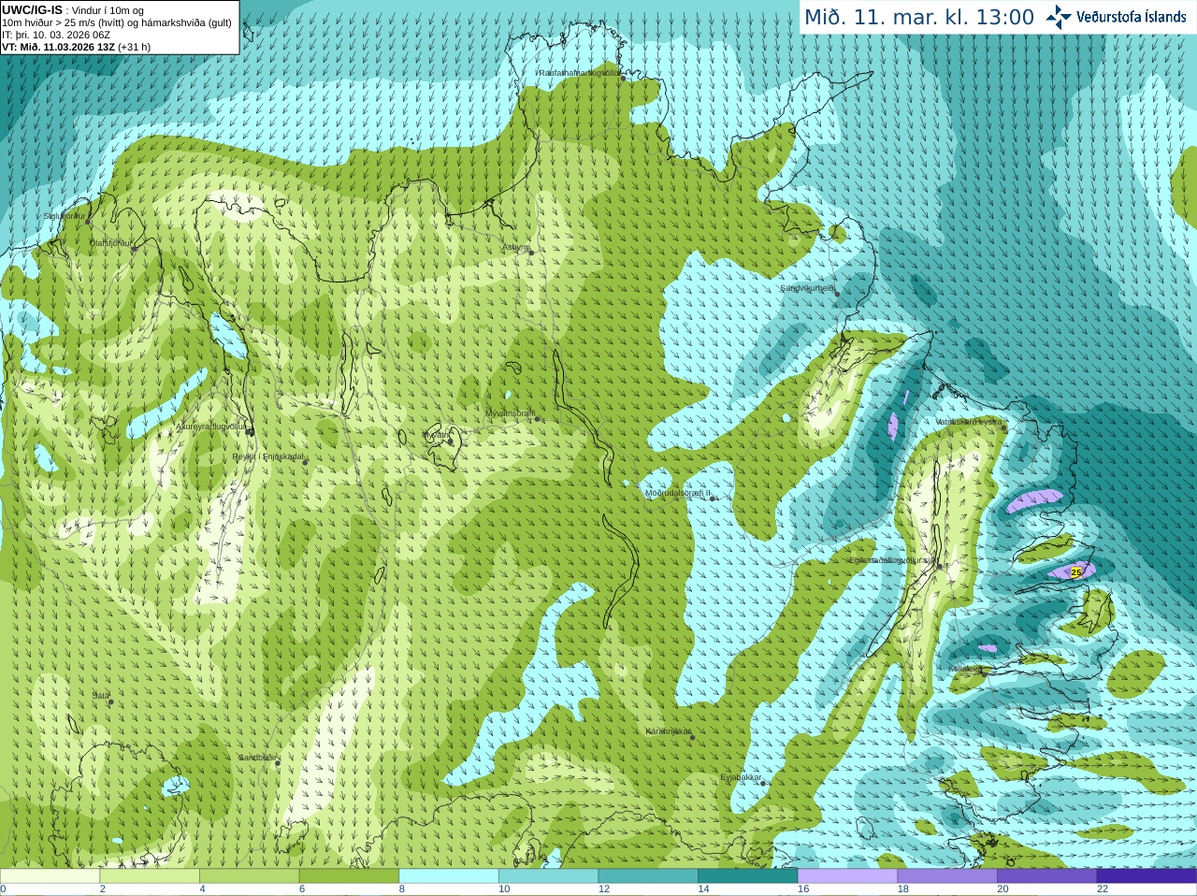Click the Veðurstofa Íslands logo emblem
Screen dimensions: 1197x896
[1059, 17]
